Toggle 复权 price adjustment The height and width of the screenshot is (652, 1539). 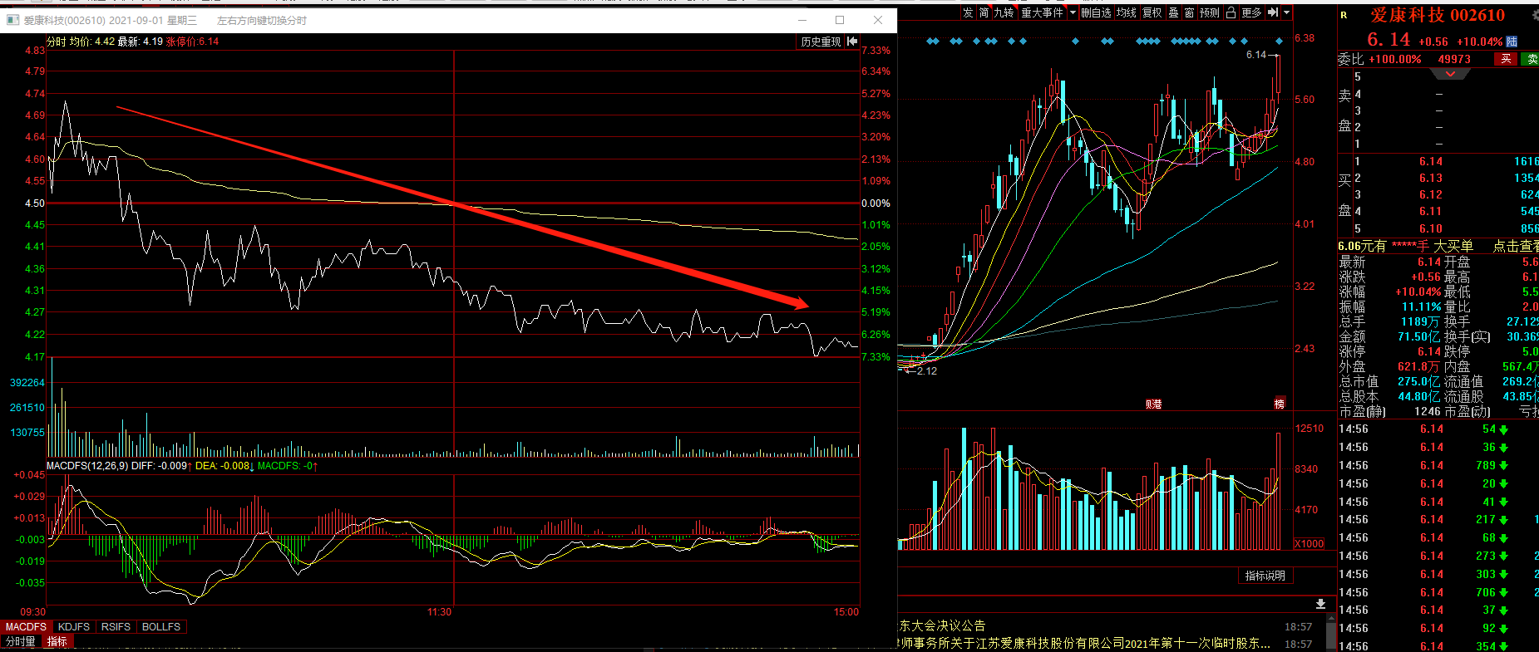(x=1152, y=12)
